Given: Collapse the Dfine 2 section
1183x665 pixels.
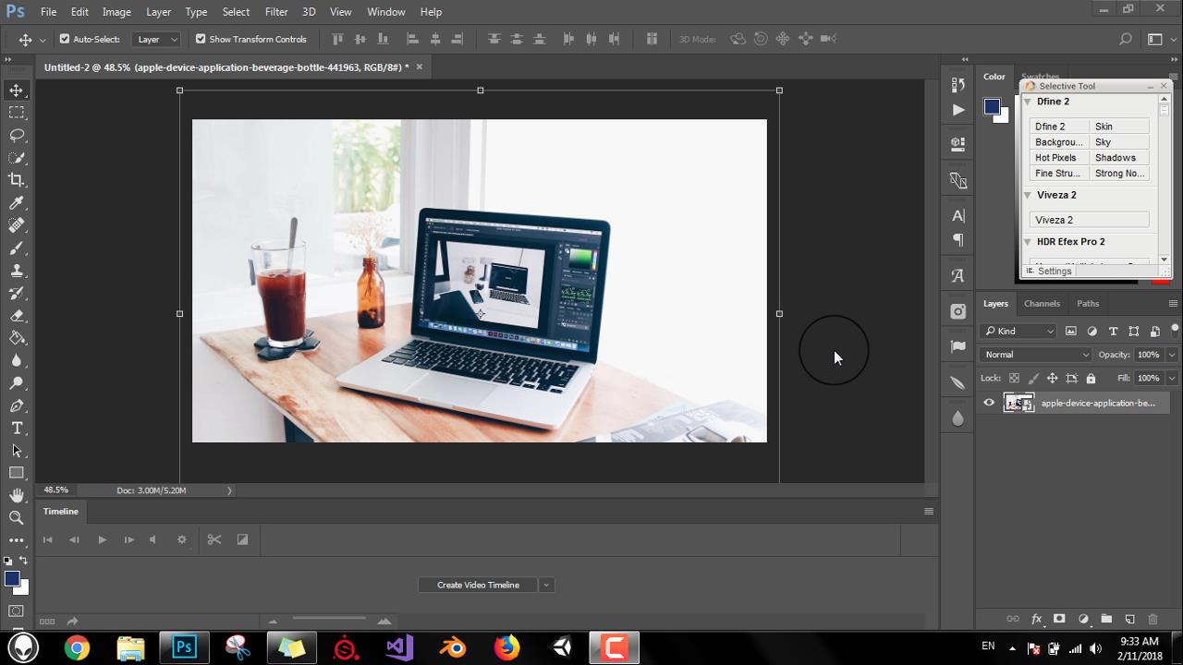Looking at the screenshot, I should [x=1027, y=102].
